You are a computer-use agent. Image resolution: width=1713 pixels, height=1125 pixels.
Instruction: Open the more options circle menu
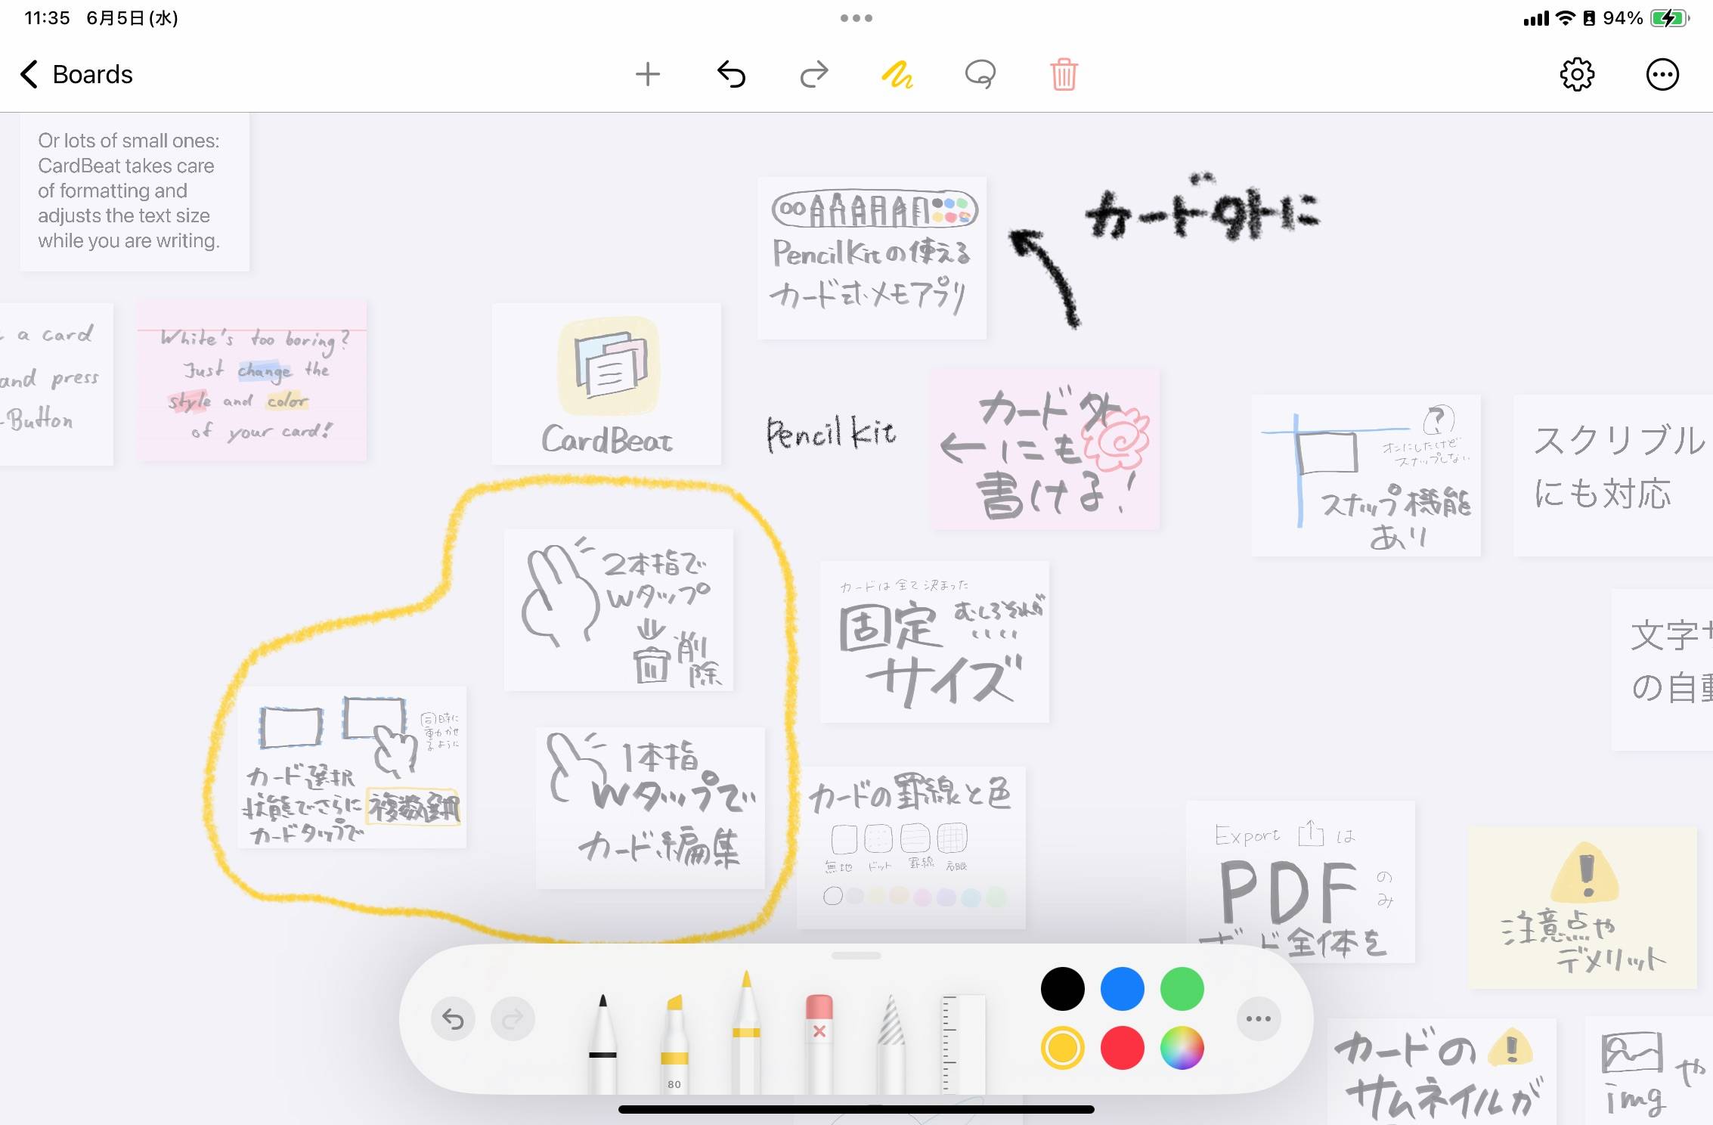point(1662,74)
